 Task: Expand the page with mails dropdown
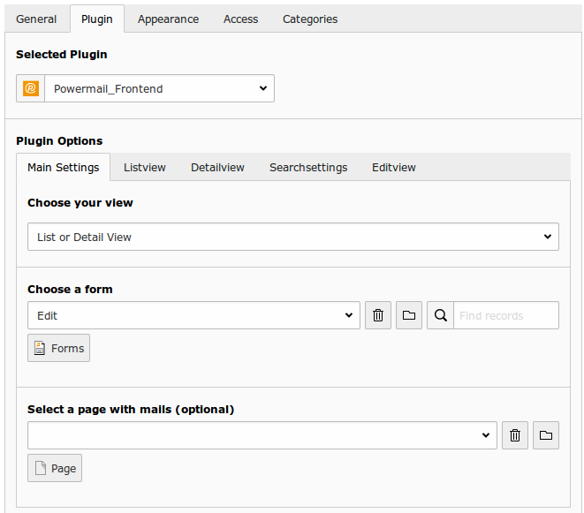click(262, 435)
